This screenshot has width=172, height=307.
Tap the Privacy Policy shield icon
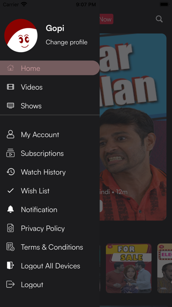coord(11,228)
